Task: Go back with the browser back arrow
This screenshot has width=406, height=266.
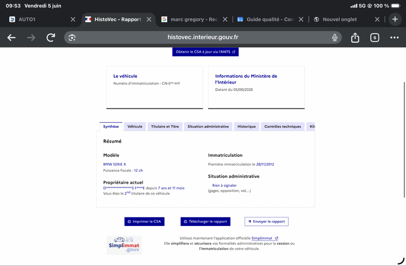Action: click(11, 37)
